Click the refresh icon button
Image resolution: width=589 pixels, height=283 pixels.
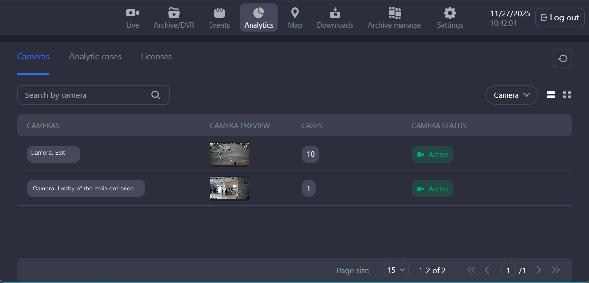[x=562, y=58]
